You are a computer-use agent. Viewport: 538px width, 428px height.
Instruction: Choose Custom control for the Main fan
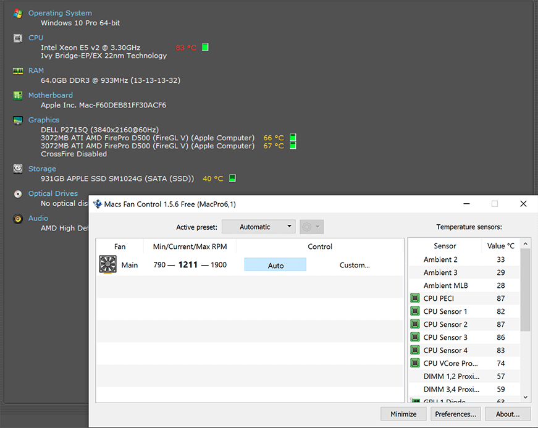point(355,265)
